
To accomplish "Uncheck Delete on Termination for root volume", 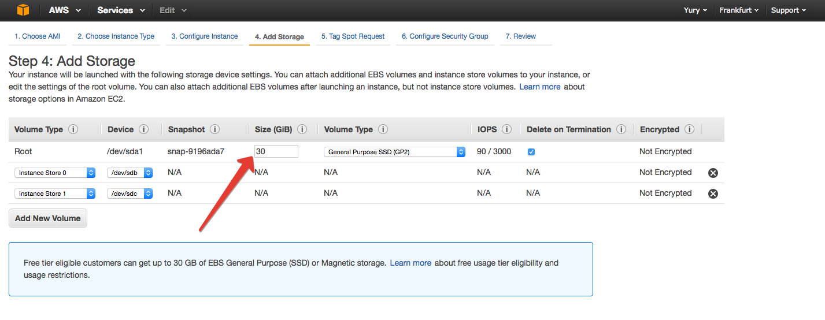I will click(531, 152).
